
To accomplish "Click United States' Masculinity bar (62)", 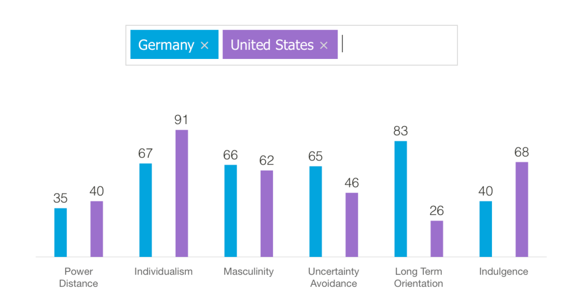I will click(267, 213).
